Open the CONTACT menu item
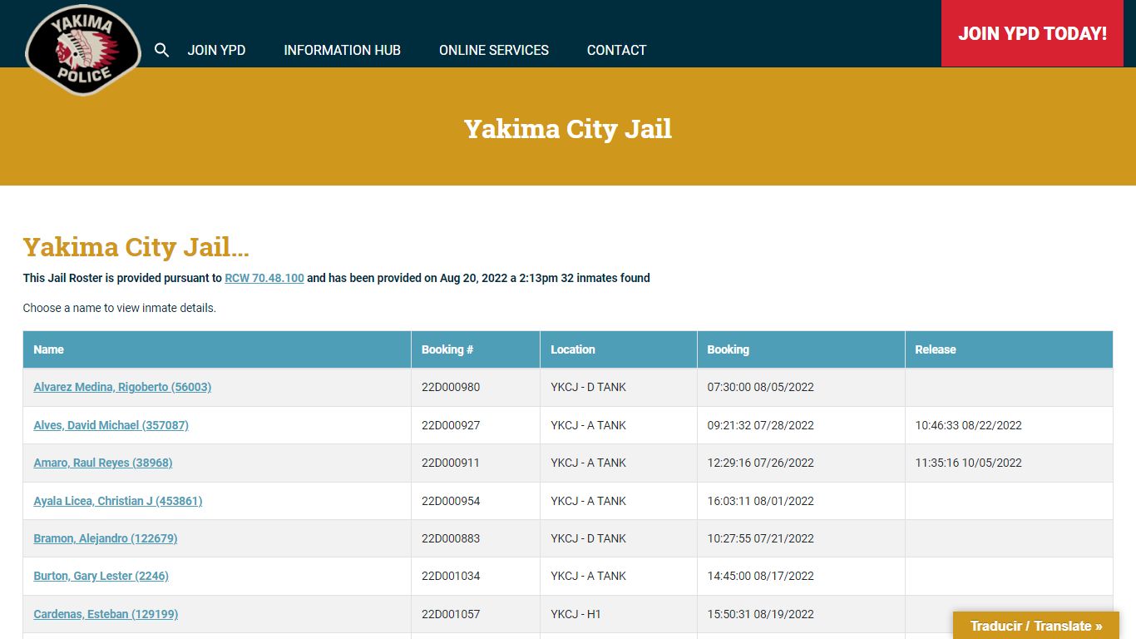 click(616, 50)
